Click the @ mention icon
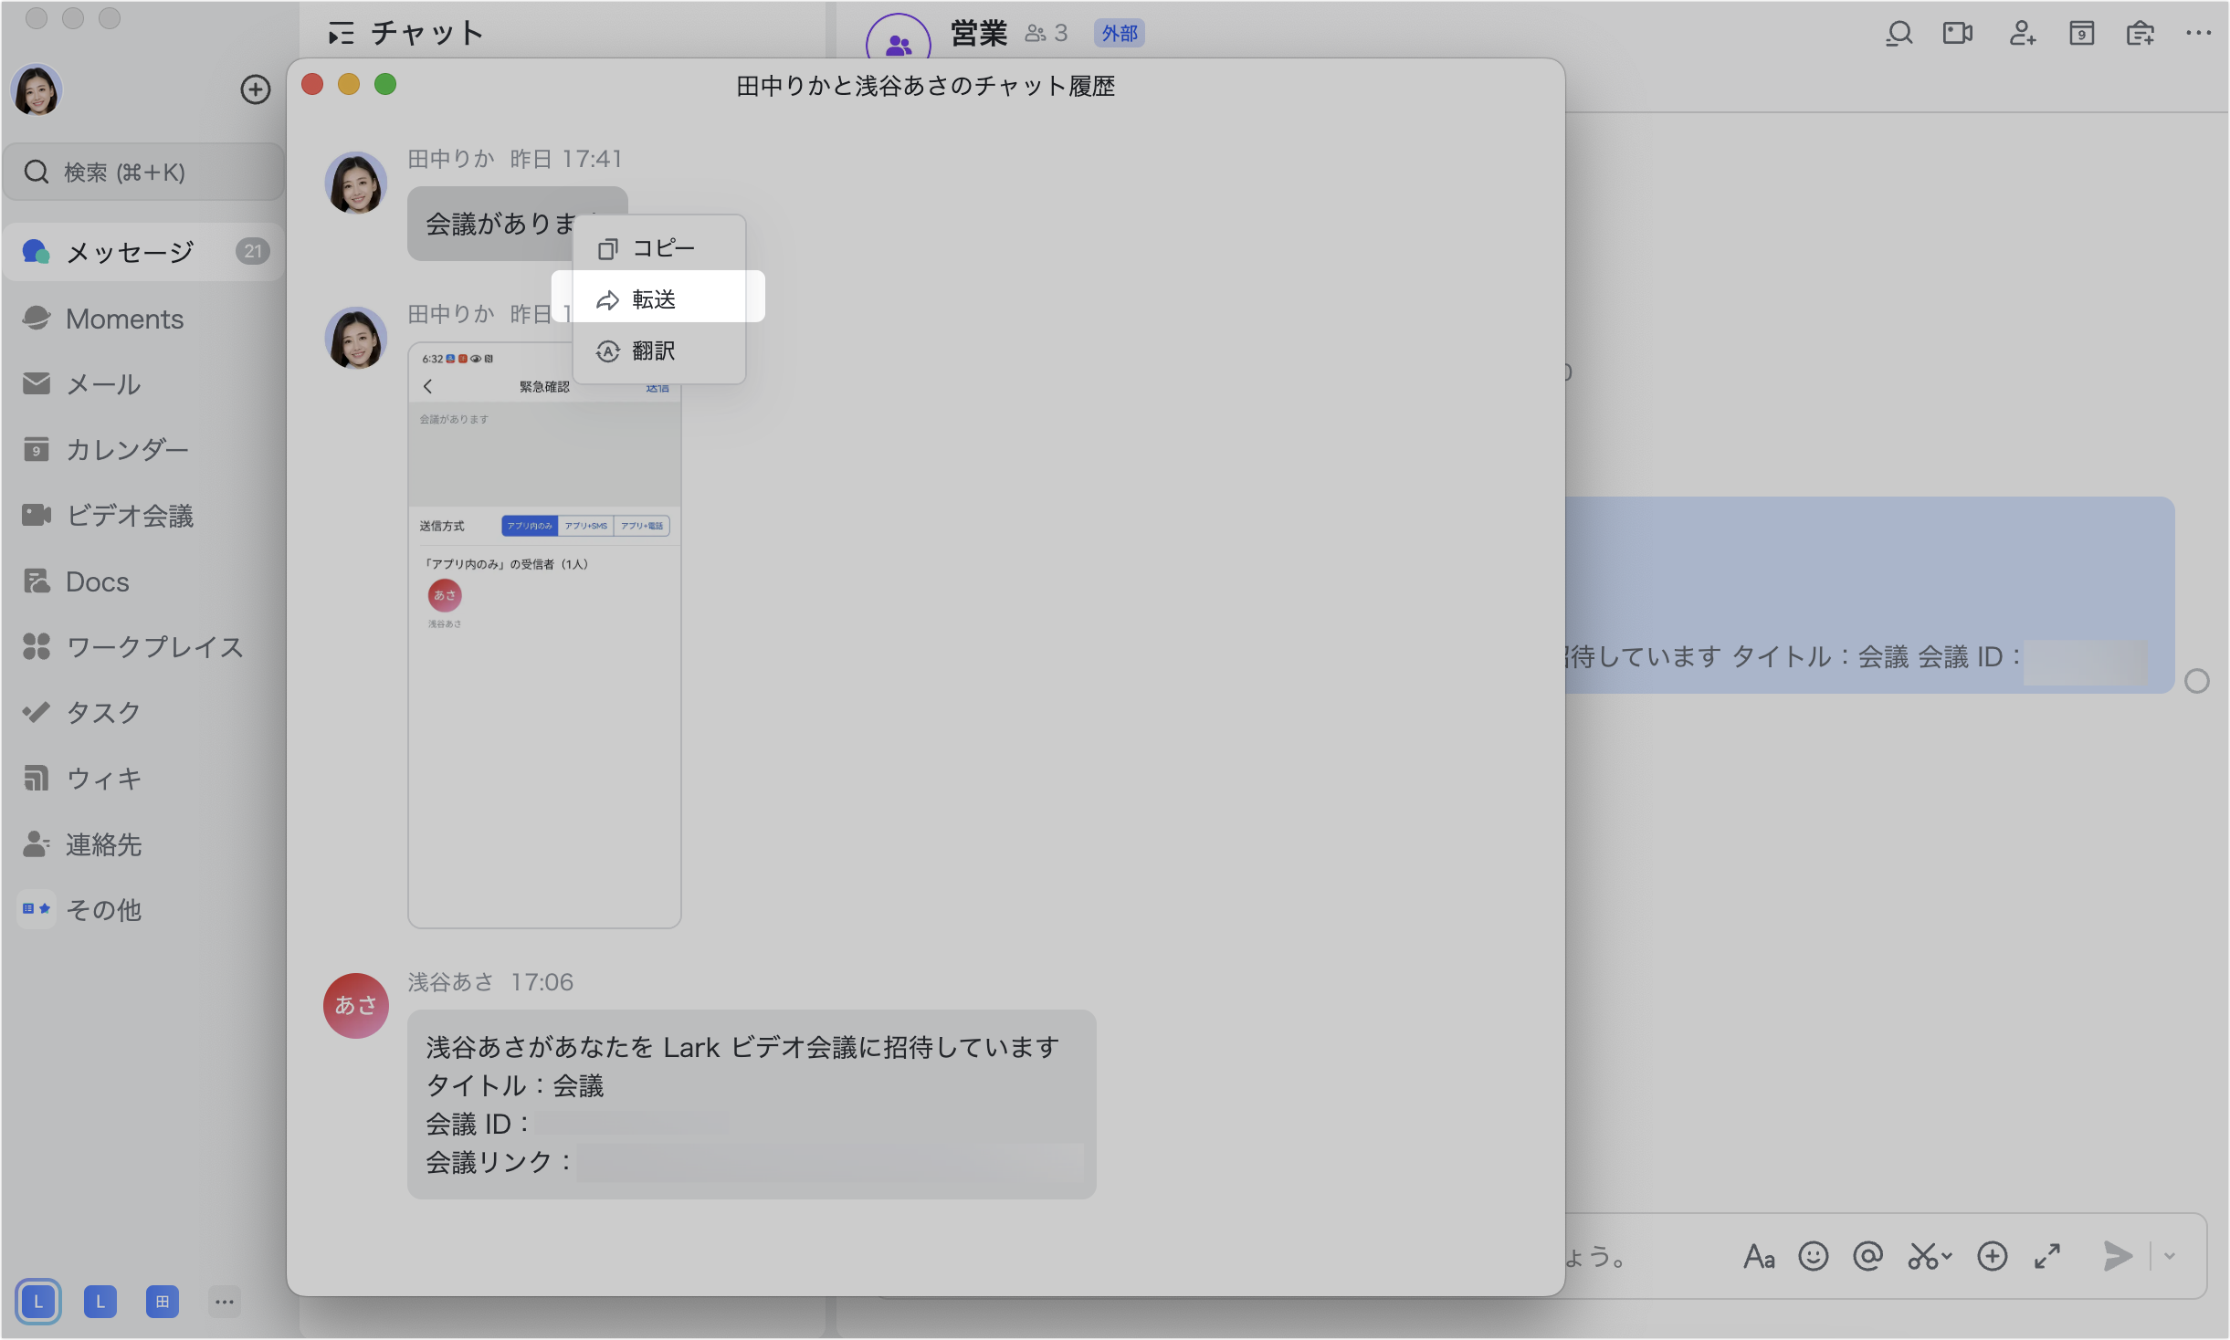This screenshot has width=2230, height=1340. point(1867,1257)
